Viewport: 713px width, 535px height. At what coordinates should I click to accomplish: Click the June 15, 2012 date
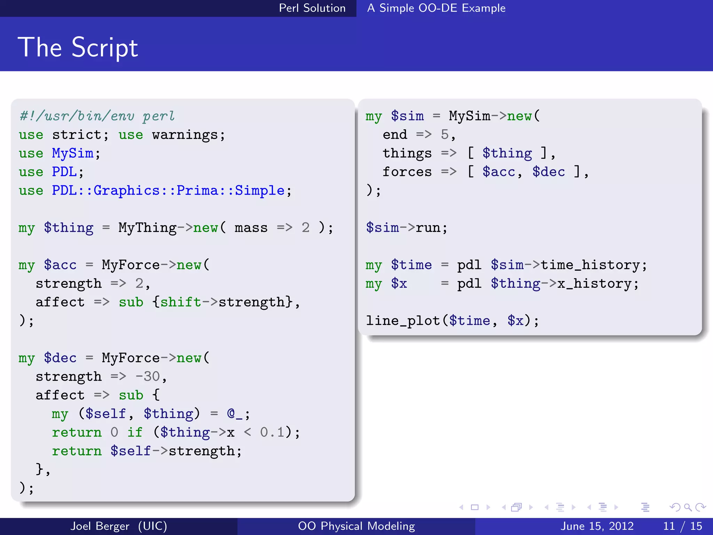[x=597, y=526]
